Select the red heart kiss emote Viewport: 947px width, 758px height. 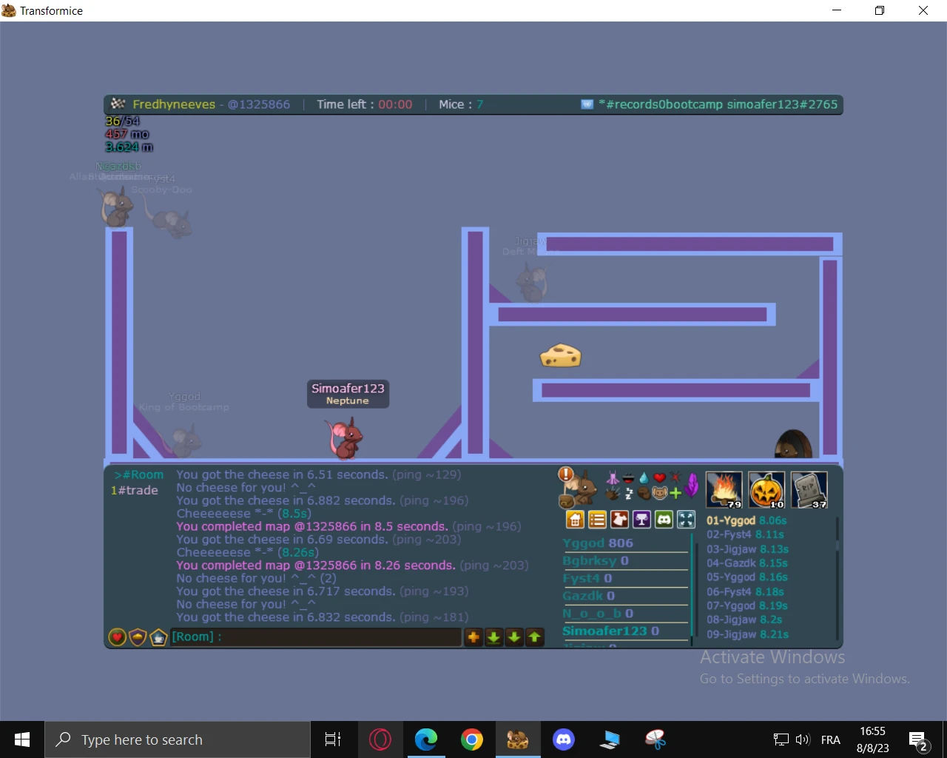(659, 477)
